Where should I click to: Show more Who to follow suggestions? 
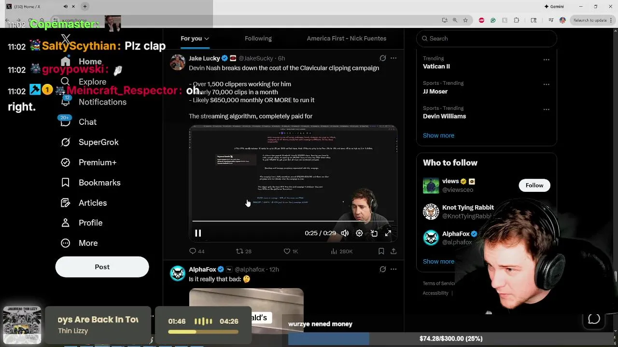click(438, 261)
